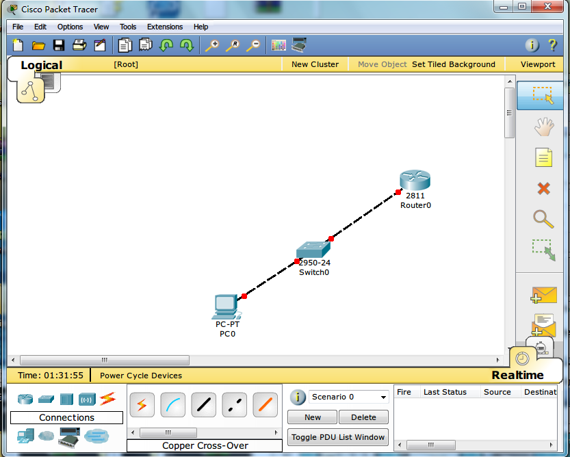
Task: Zoom in with the plus magnifier
Action: (212, 45)
